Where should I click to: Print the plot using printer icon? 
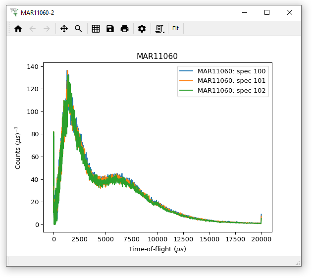(124, 29)
